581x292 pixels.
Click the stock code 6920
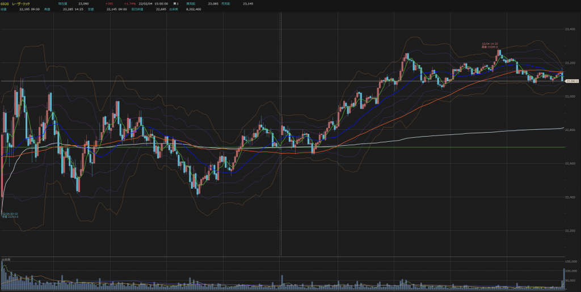(x=5, y=4)
